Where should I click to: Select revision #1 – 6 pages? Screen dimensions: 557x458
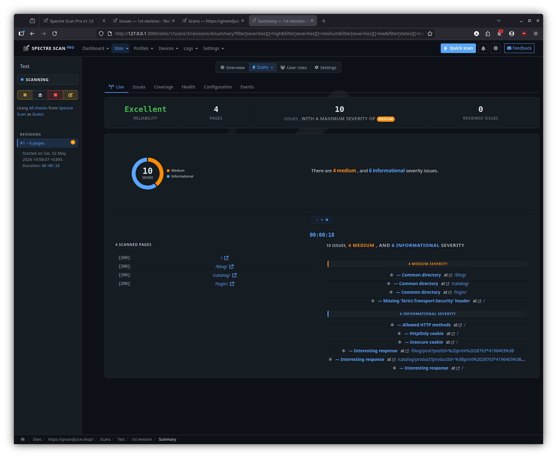tap(48, 143)
